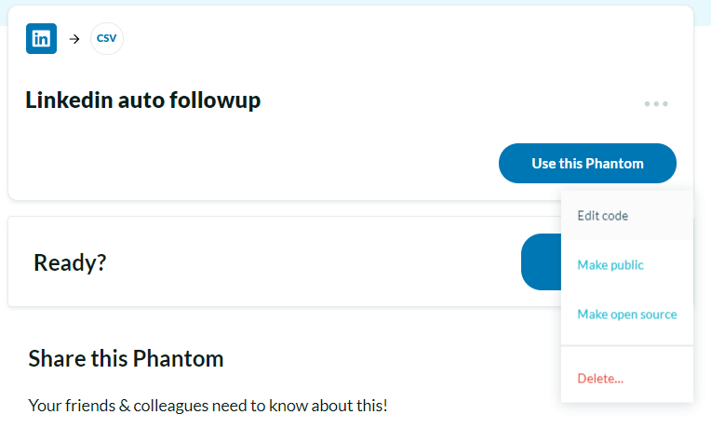Open the three-dots more options menu

[x=656, y=103]
